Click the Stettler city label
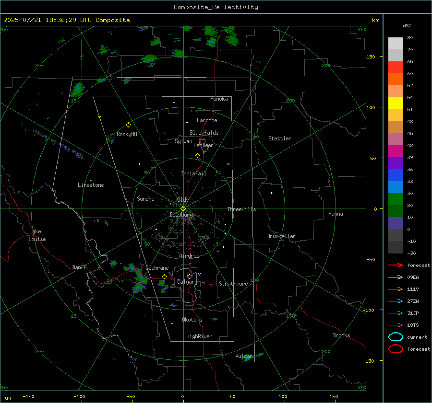Screen dimensions: 432x403 (280, 138)
